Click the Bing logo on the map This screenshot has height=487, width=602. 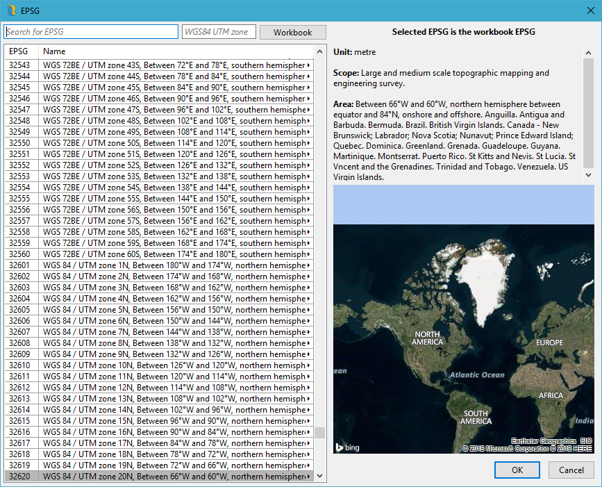point(347,447)
